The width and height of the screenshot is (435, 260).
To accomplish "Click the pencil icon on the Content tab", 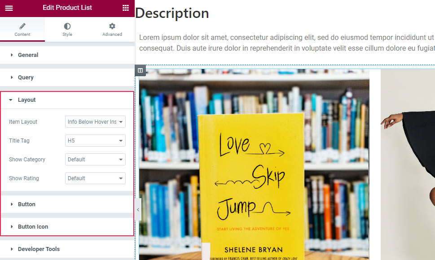I will [22, 26].
